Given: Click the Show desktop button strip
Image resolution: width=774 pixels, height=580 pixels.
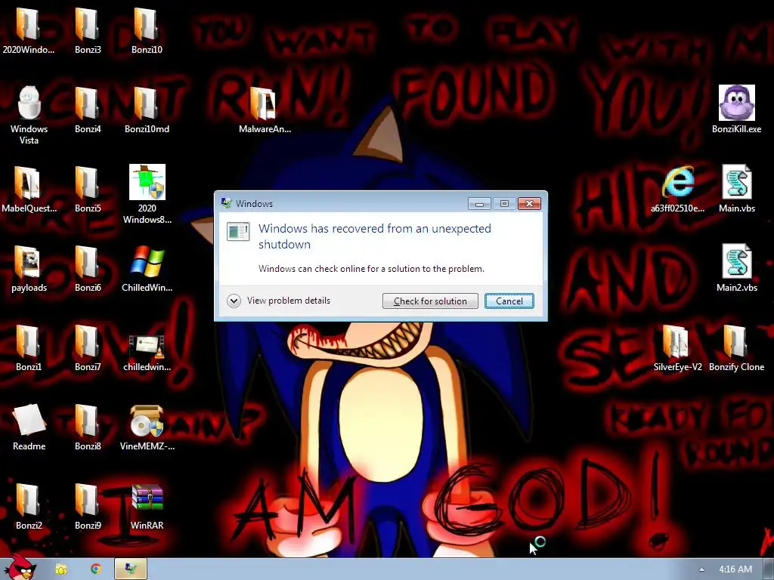Looking at the screenshot, I should [769, 569].
